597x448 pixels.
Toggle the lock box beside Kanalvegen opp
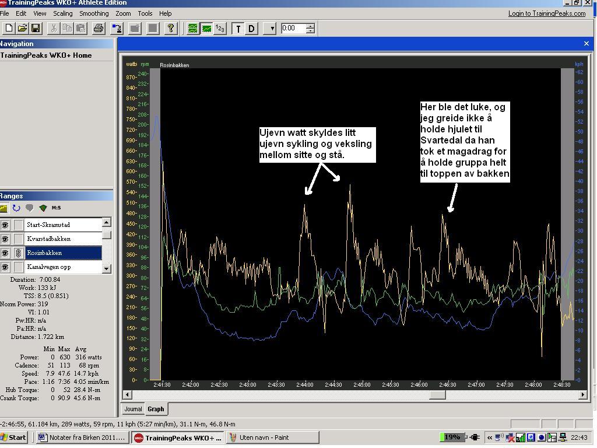point(18,267)
